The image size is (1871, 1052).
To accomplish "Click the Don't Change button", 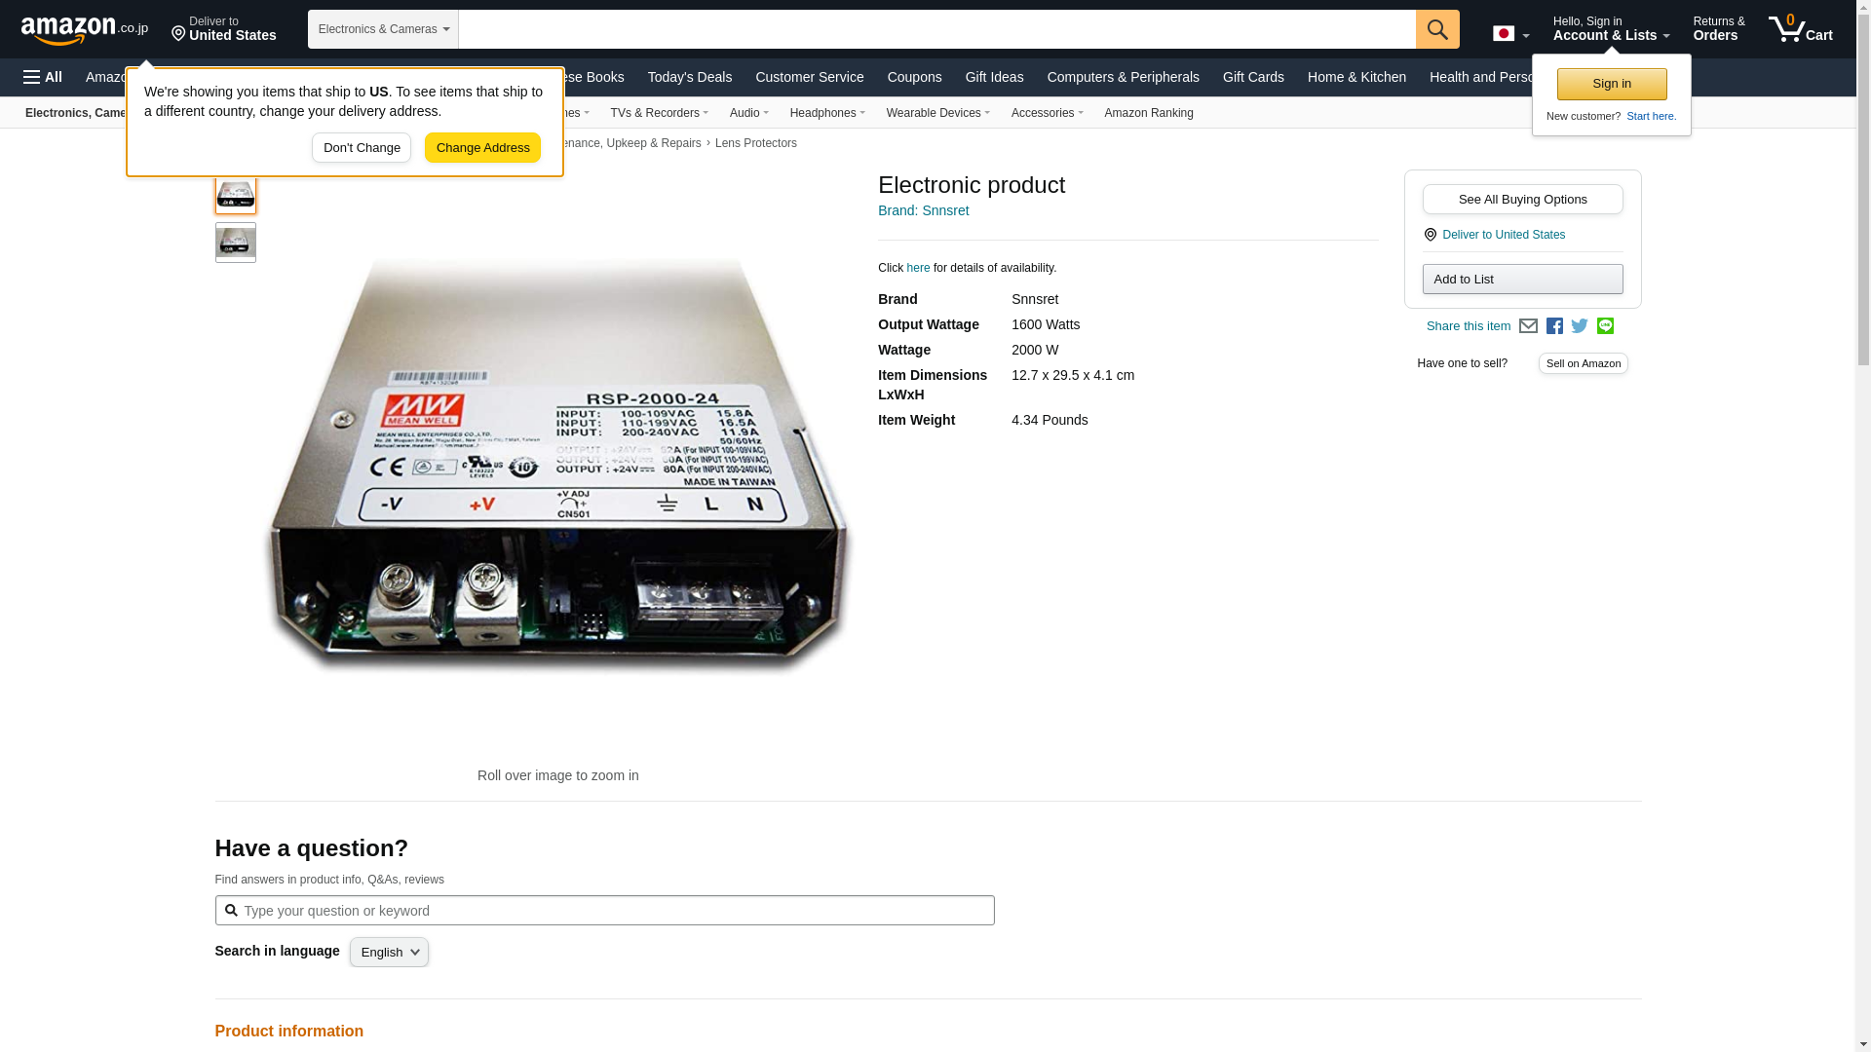I will [x=362, y=148].
